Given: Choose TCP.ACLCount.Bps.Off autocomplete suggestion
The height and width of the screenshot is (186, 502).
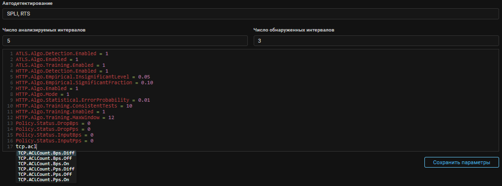Looking at the screenshot, I should (46, 158).
